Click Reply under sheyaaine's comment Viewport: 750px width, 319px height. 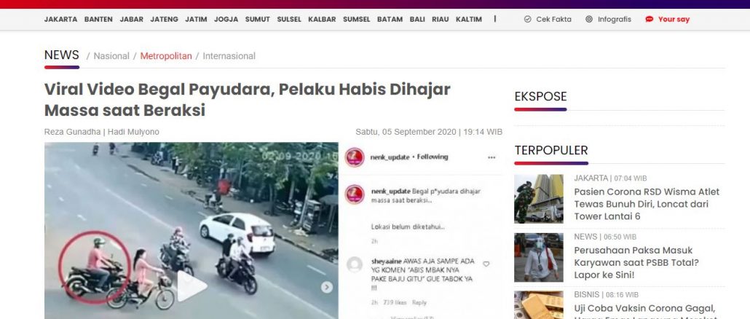419,302
